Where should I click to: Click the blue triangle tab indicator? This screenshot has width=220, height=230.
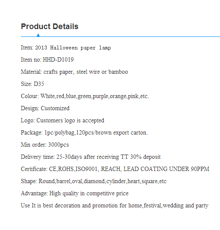coord(38,35)
